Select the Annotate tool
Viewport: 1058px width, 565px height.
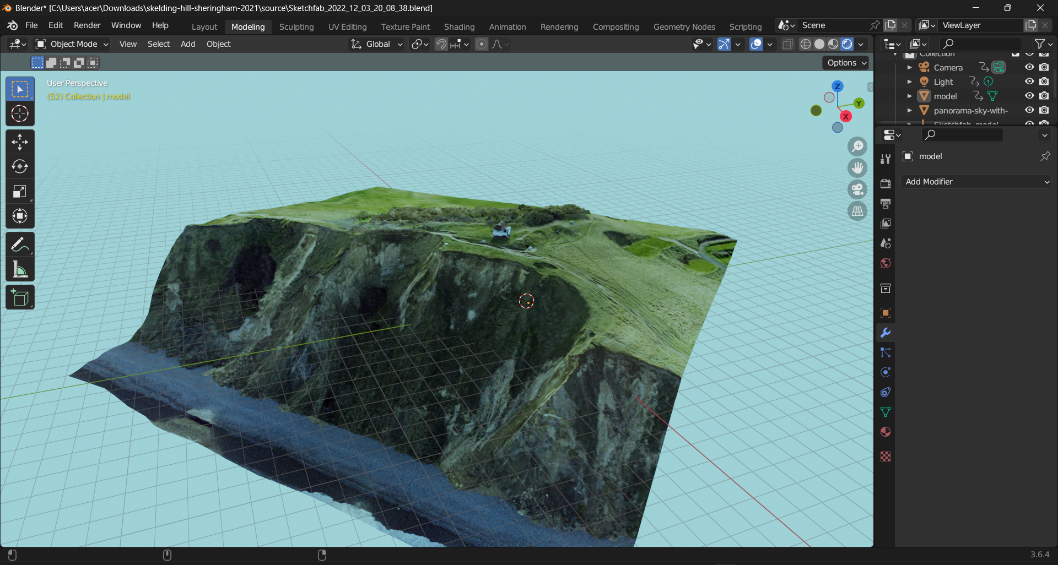[x=20, y=244]
